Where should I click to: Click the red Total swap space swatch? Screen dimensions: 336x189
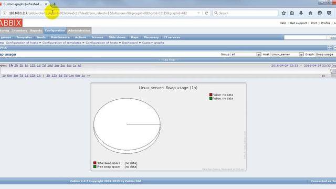(x=94, y=163)
